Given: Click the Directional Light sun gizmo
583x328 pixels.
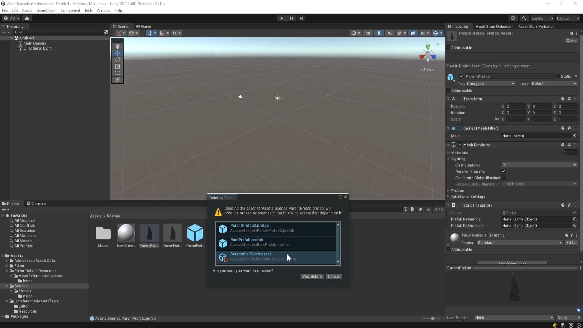Looking at the screenshot, I should (x=278, y=98).
